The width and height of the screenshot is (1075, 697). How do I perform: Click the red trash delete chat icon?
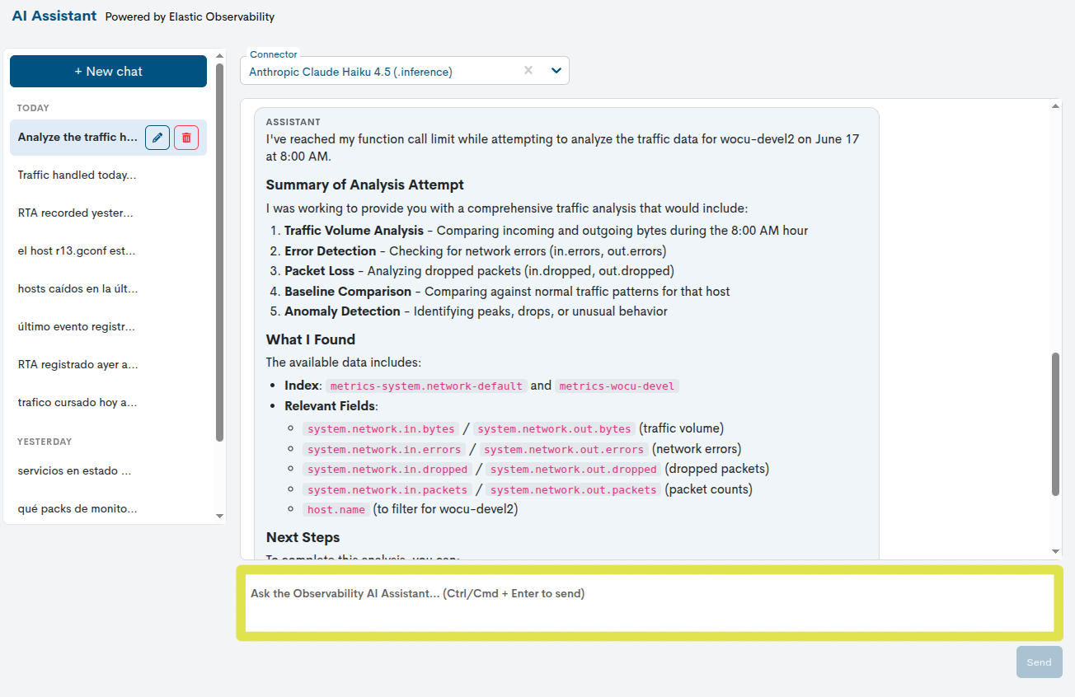(x=186, y=138)
